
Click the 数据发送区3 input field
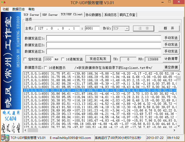[x=104, y=51]
